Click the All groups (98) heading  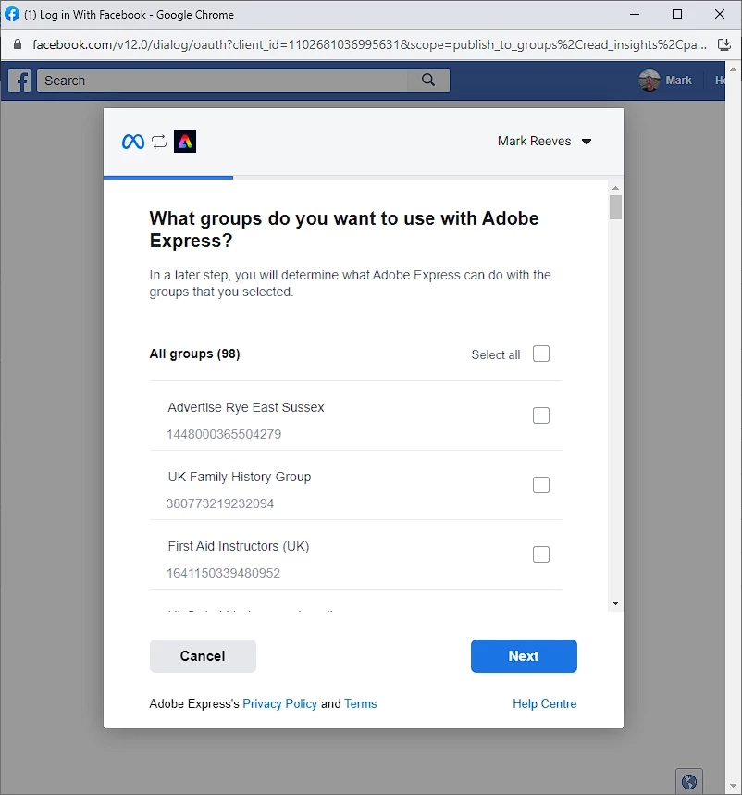click(x=194, y=354)
